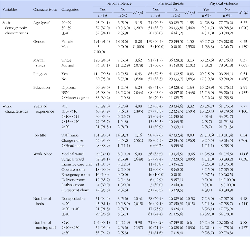Image resolution: width=250 pixels, height=237 pixels.
Task: Select the "Number of beds" characteristic
Action: point(42,201)
